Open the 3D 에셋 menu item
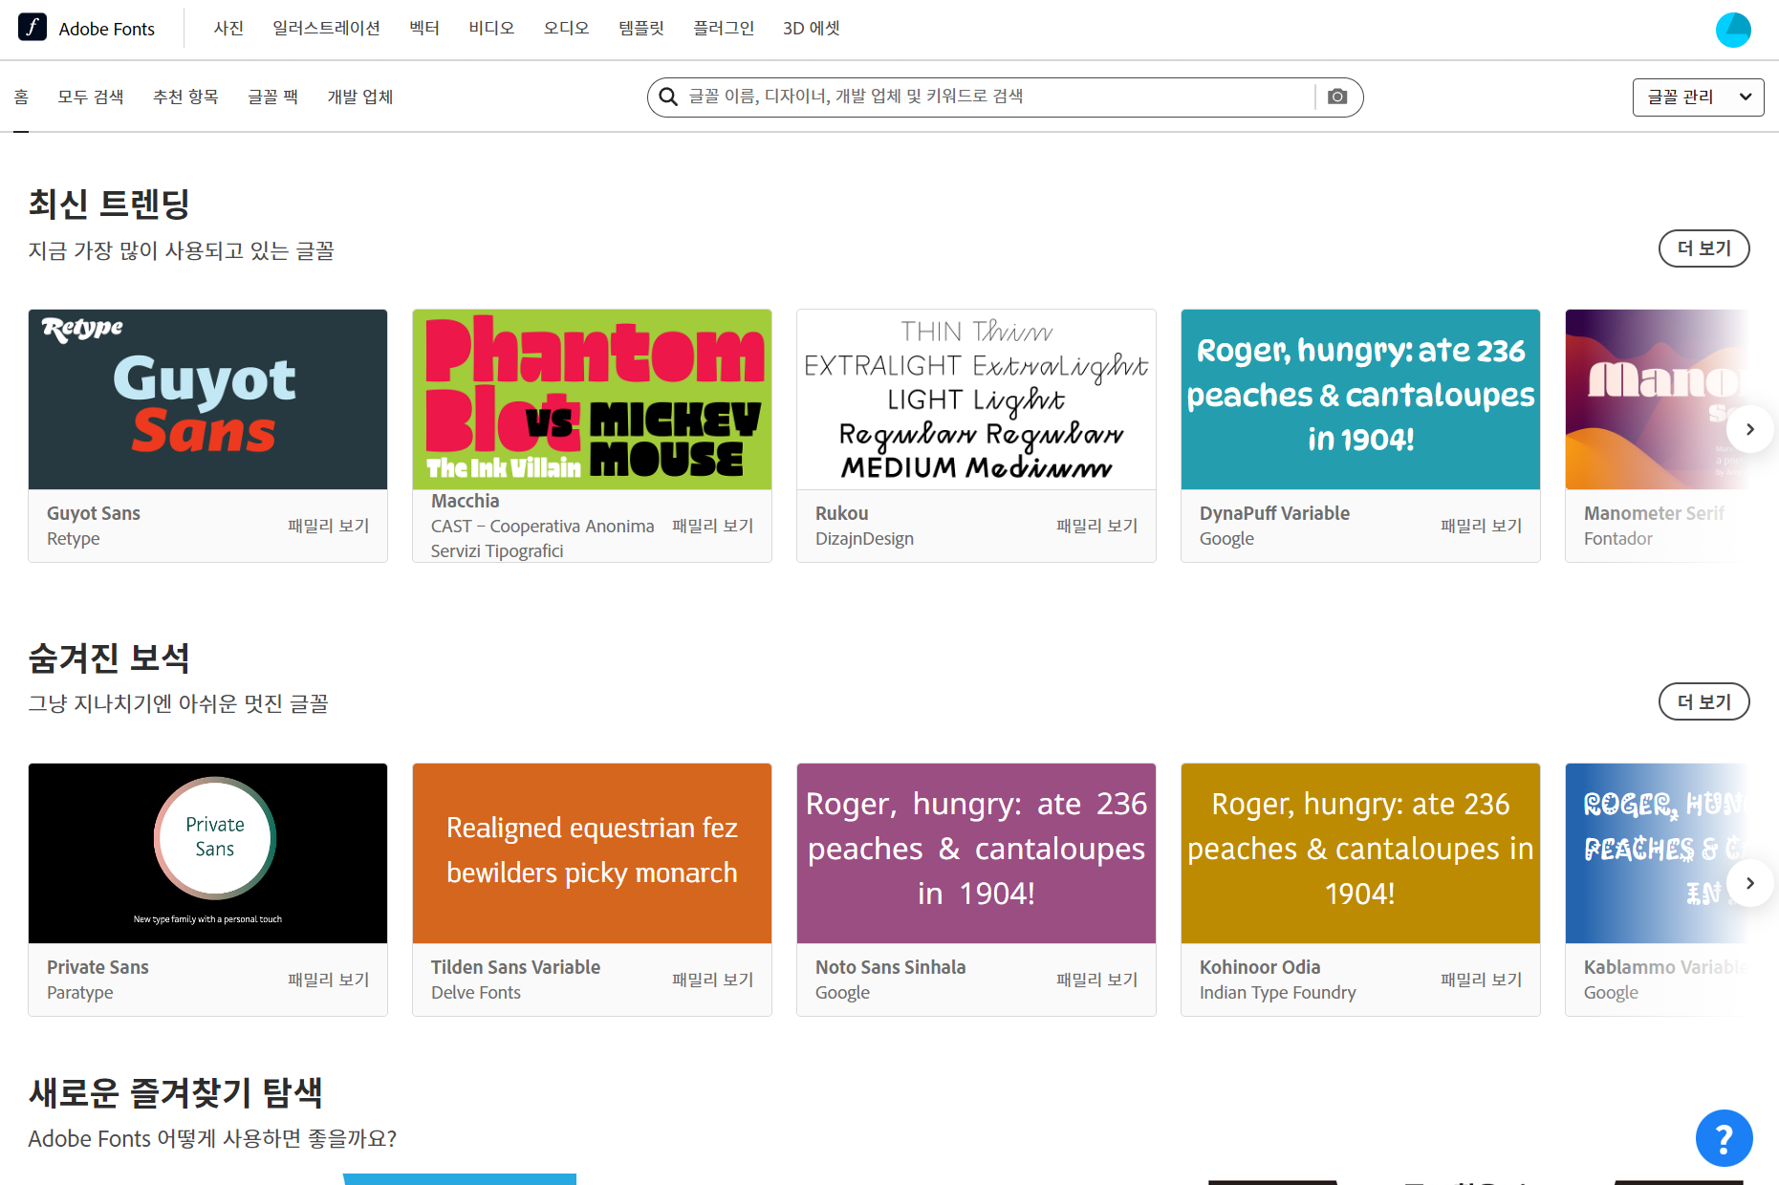 point(811,29)
